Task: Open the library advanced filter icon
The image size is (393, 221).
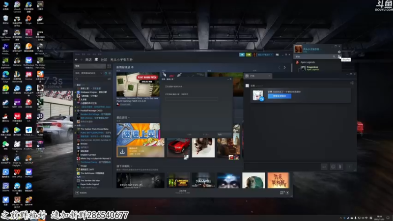Action: [x=109, y=79]
